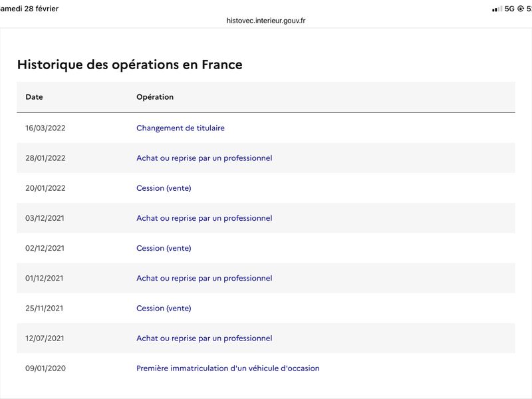Select Cession (vente) from 02/12/2021
The height and width of the screenshot is (399, 532).
click(164, 248)
